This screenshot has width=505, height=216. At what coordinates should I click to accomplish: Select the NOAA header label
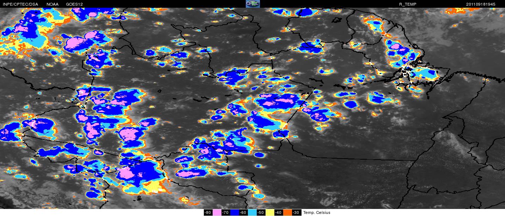53,4
